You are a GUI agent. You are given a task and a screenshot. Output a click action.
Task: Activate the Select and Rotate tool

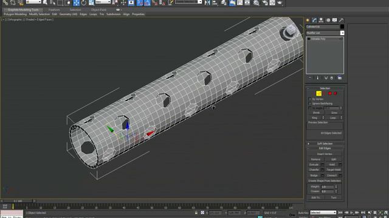[x=84, y=2]
